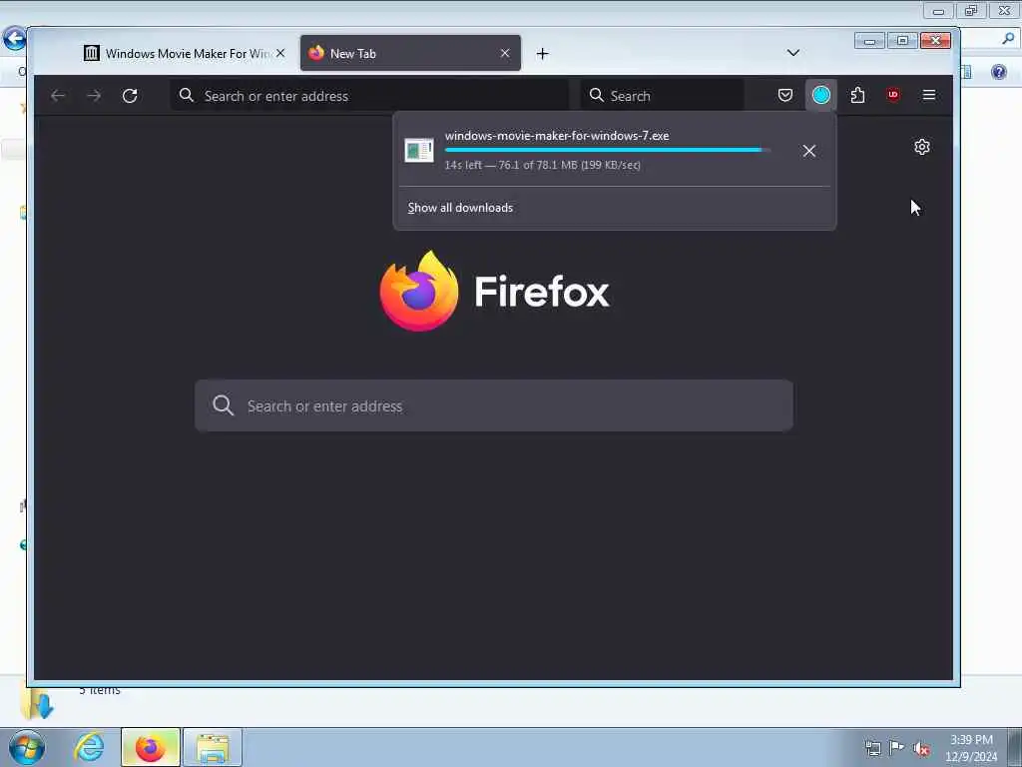The height and width of the screenshot is (767, 1022).
Task: Minimize the Firefox window
Action: click(869, 40)
